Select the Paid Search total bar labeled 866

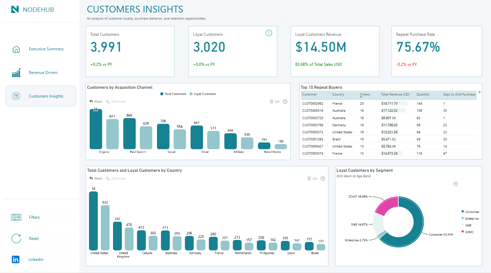129,134
